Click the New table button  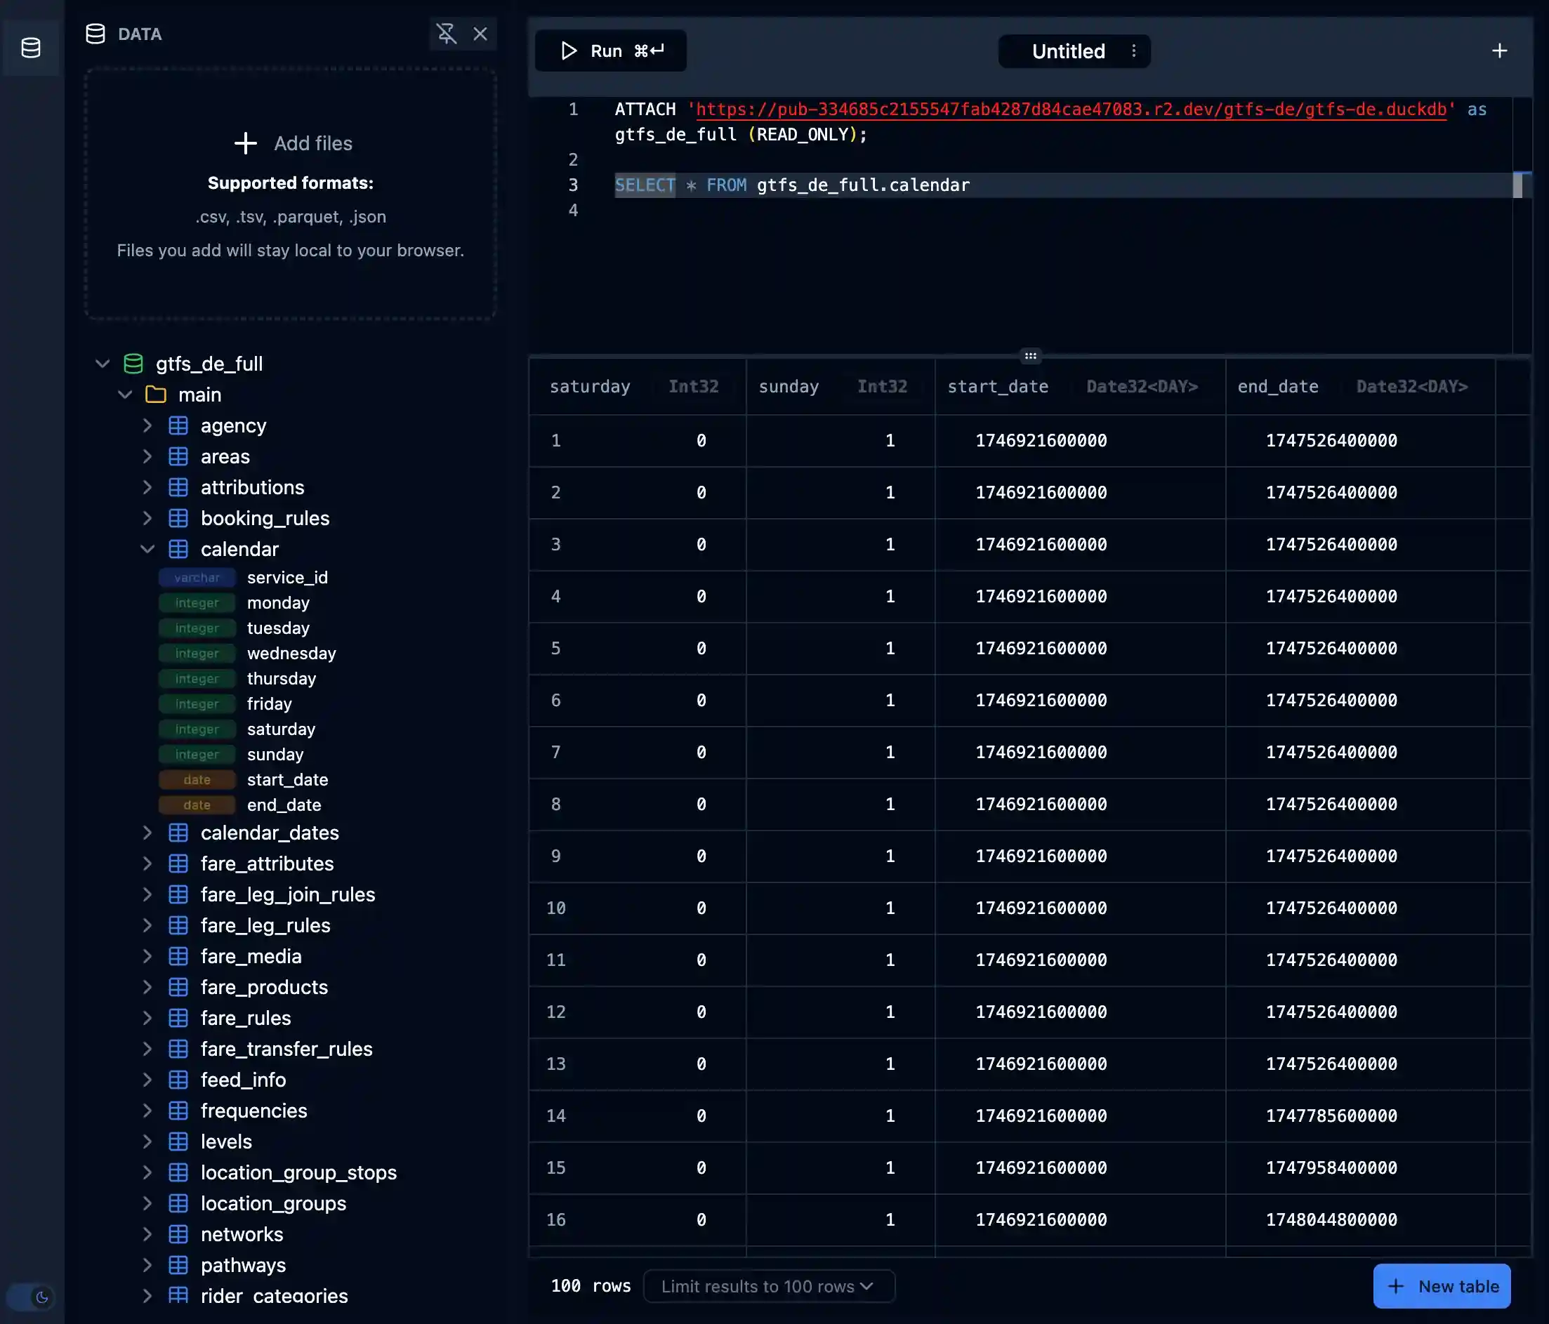click(x=1442, y=1286)
